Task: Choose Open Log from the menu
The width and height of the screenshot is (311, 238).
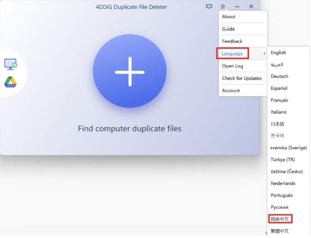Action: pyautogui.click(x=243, y=66)
